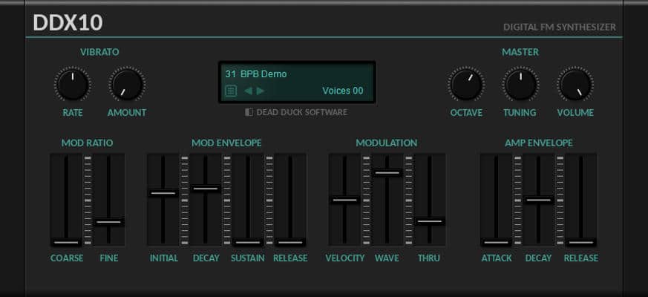
Task: Click the Mod Envelope Release slider handle
Action: click(x=290, y=242)
